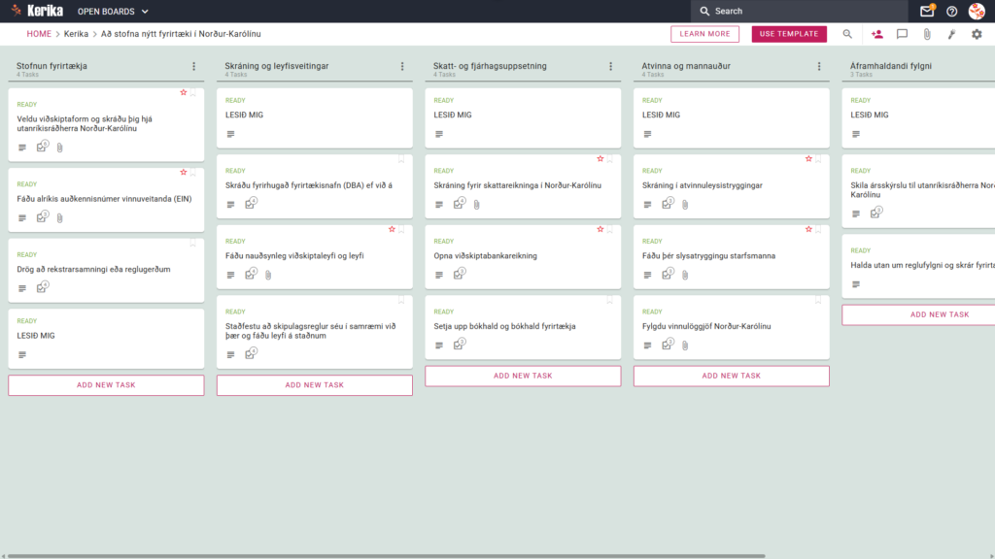Open attachment icon on Veldu viðskiptaform card
The width and height of the screenshot is (995, 559).
pos(59,148)
